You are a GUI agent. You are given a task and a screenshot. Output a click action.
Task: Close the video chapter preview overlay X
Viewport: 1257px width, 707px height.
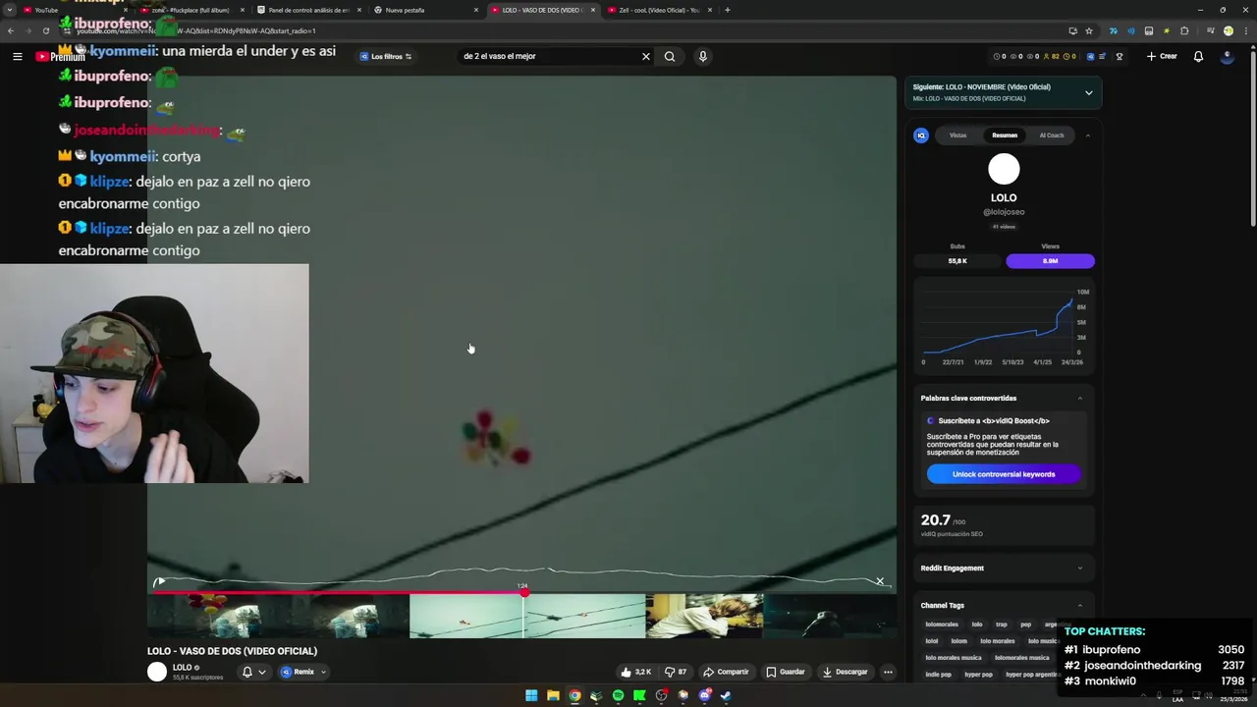880,581
